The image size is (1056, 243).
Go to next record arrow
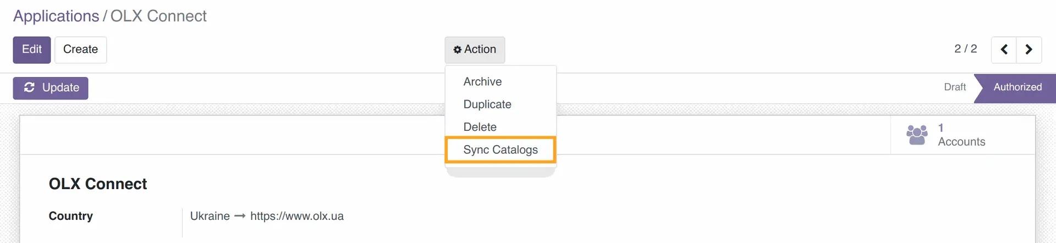(x=1028, y=49)
